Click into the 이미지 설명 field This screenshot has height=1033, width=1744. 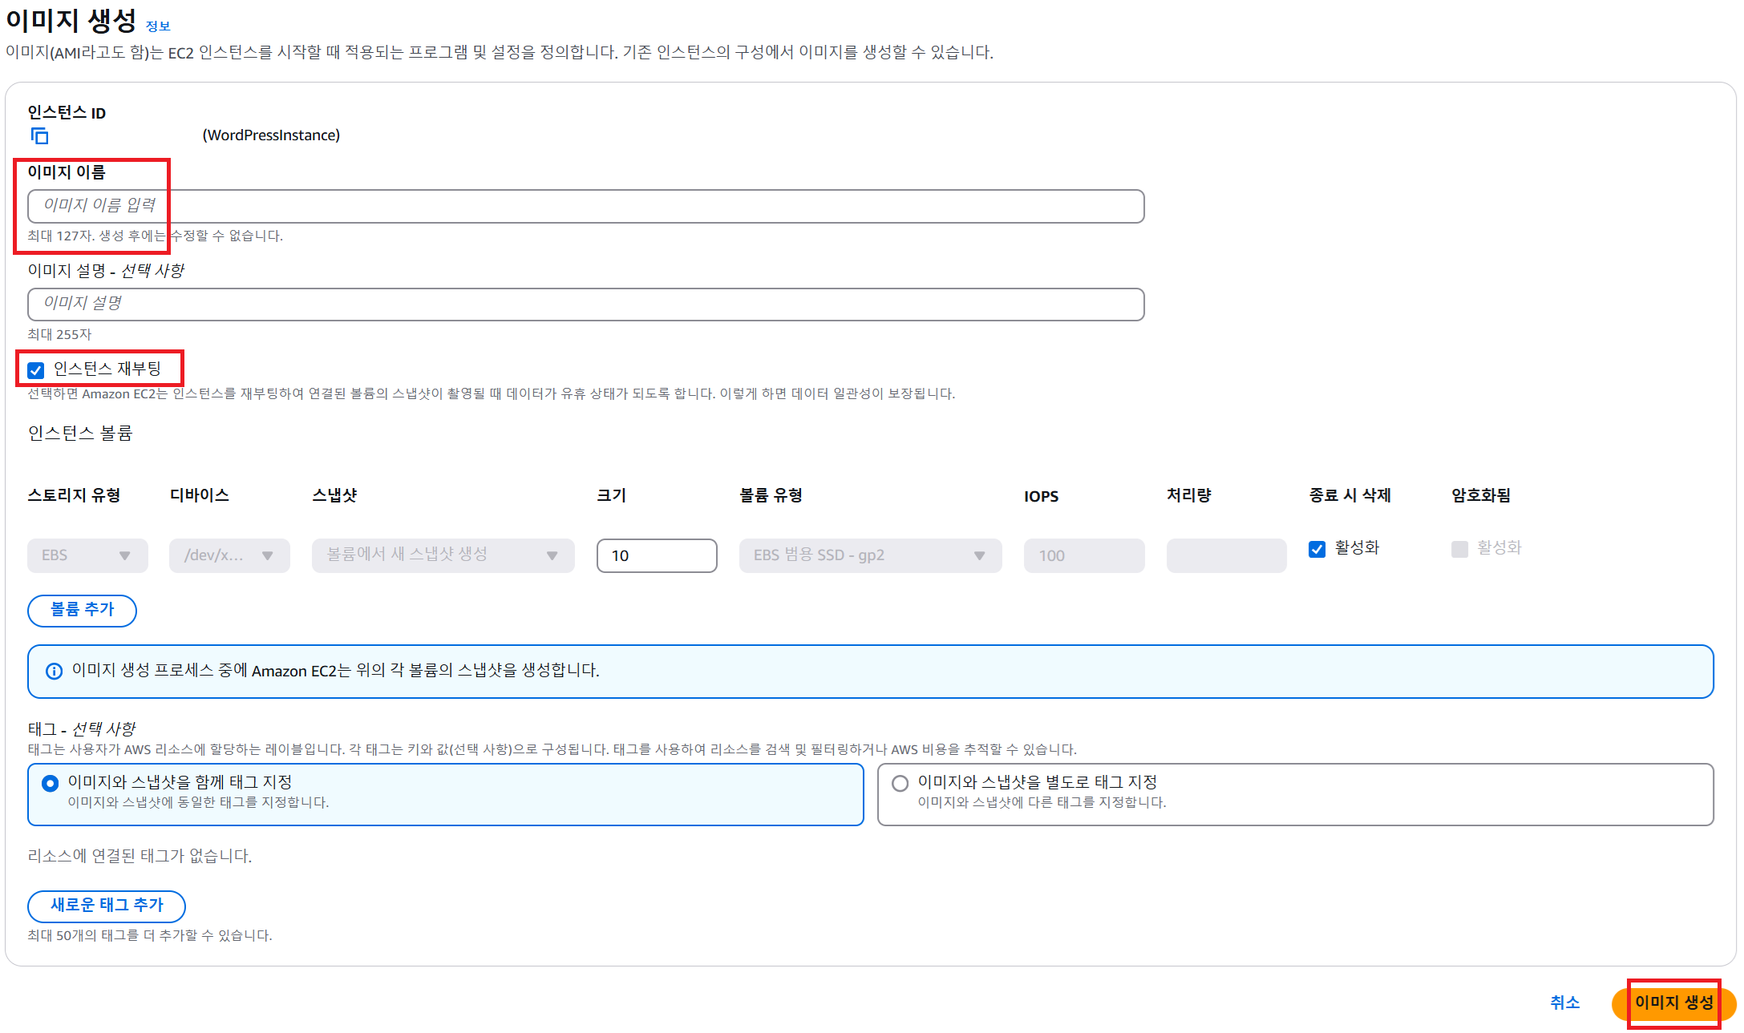[x=585, y=305]
